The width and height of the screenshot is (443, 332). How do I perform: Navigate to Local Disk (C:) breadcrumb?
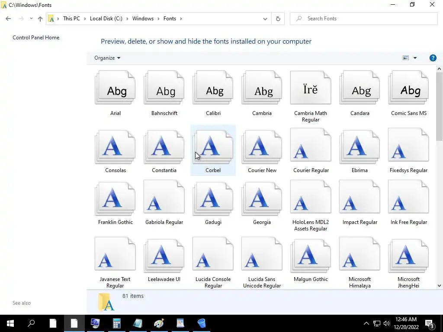106,19
